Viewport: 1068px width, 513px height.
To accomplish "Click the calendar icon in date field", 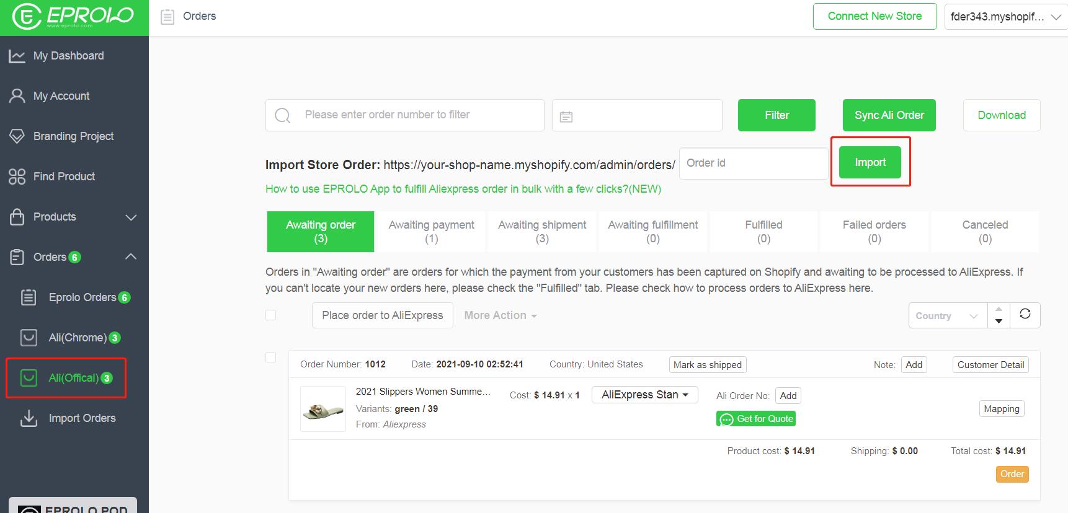I will [566, 116].
